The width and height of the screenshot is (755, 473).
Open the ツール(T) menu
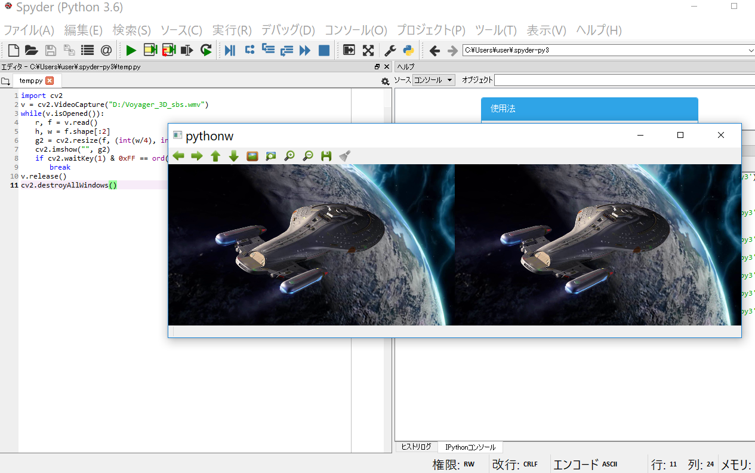(496, 30)
